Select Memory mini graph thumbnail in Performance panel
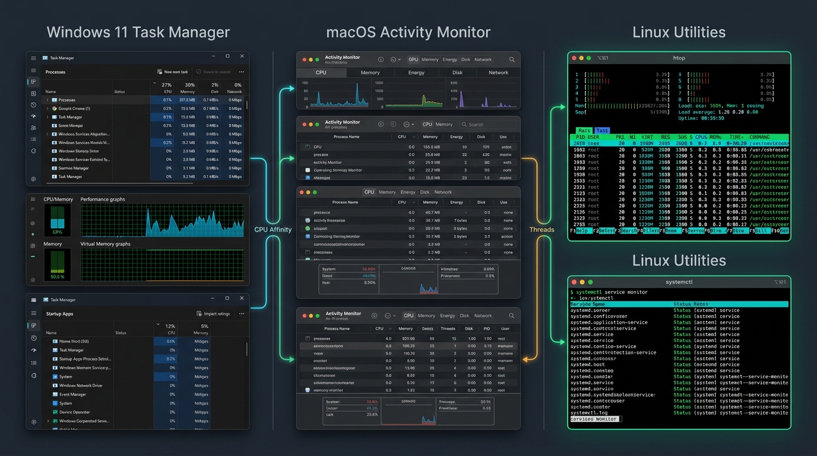The width and height of the screenshot is (817, 456). pyautogui.click(x=58, y=265)
